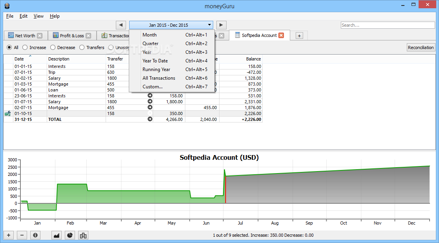Select the Unassigned filter radio button
The width and height of the screenshot is (439, 243).
tap(111, 48)
